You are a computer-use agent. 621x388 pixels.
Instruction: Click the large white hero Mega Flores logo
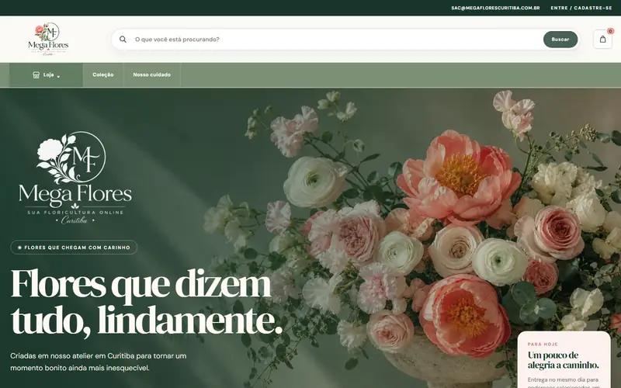click(x=75, y=178)
